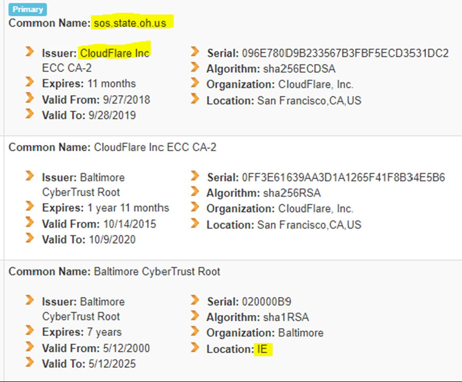Click the Valid To 5/12/2025 date
Screen dimensions: 462x382
coord(112,364)
